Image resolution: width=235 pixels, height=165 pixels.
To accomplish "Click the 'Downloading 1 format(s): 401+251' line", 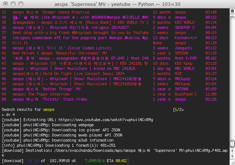I will [59, 145].
